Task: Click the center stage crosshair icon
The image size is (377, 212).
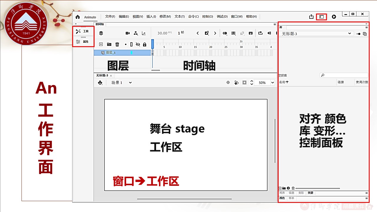Action: click(x=228, y=83)
